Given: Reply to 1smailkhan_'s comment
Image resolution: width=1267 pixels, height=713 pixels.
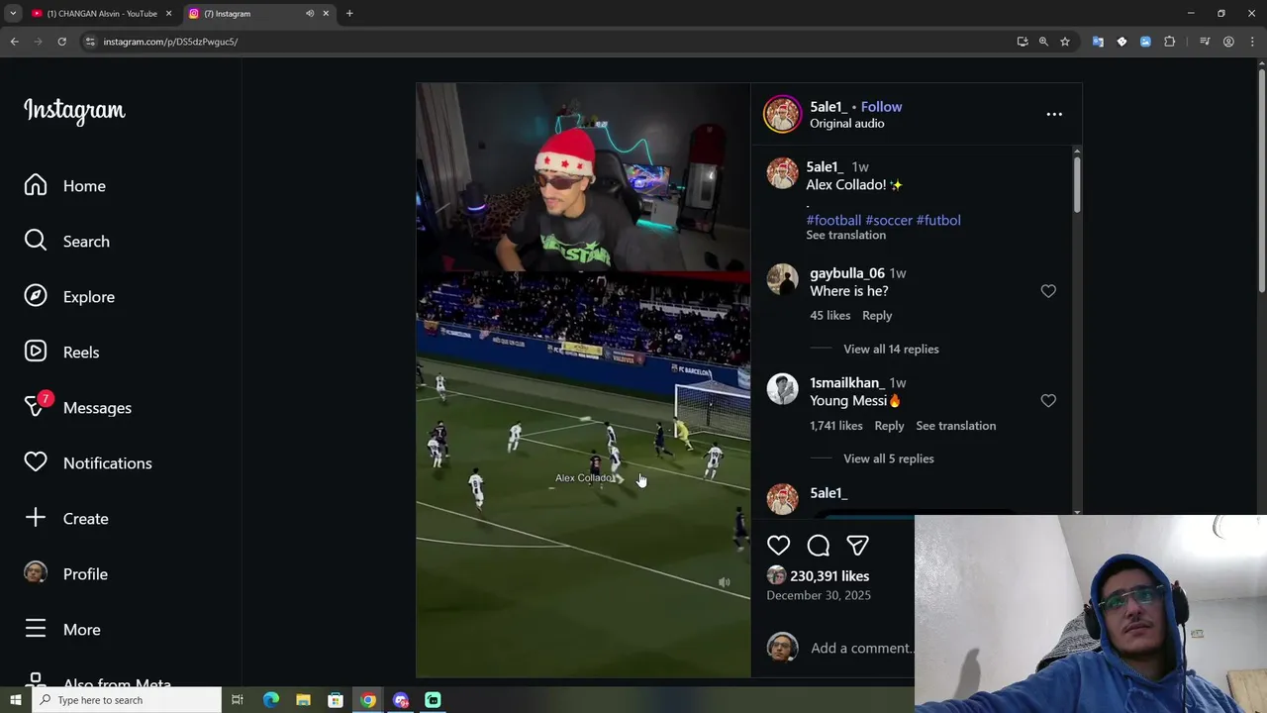Looking at the screenshot, I should point(889,426).
